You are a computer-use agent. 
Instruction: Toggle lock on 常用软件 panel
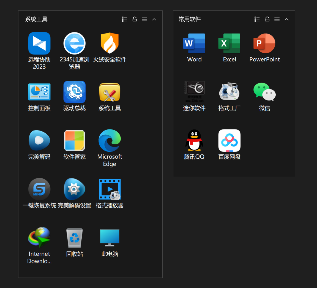[267, 19]
